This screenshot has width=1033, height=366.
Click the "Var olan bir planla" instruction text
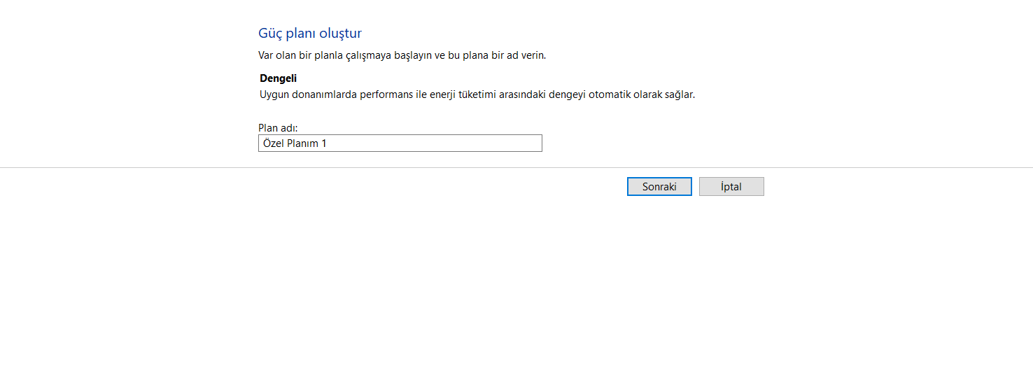pyautogui.click(x=402, y=55)
